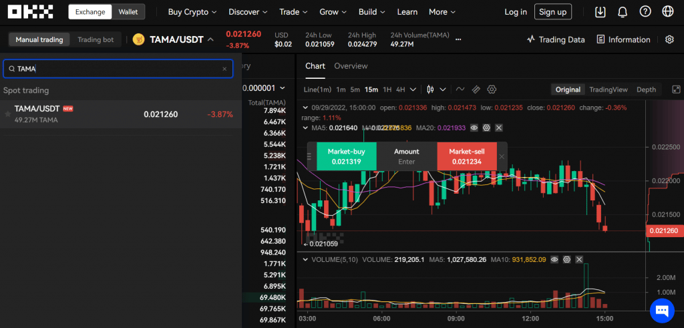
Task: Click the TAMA coin icon
Action: [x=139, y=39]
